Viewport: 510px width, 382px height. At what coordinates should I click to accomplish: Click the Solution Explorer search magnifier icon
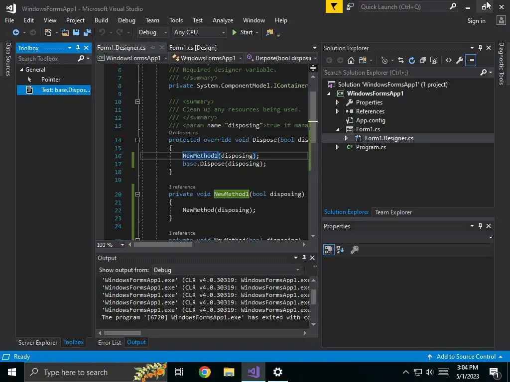click(483, 73)
